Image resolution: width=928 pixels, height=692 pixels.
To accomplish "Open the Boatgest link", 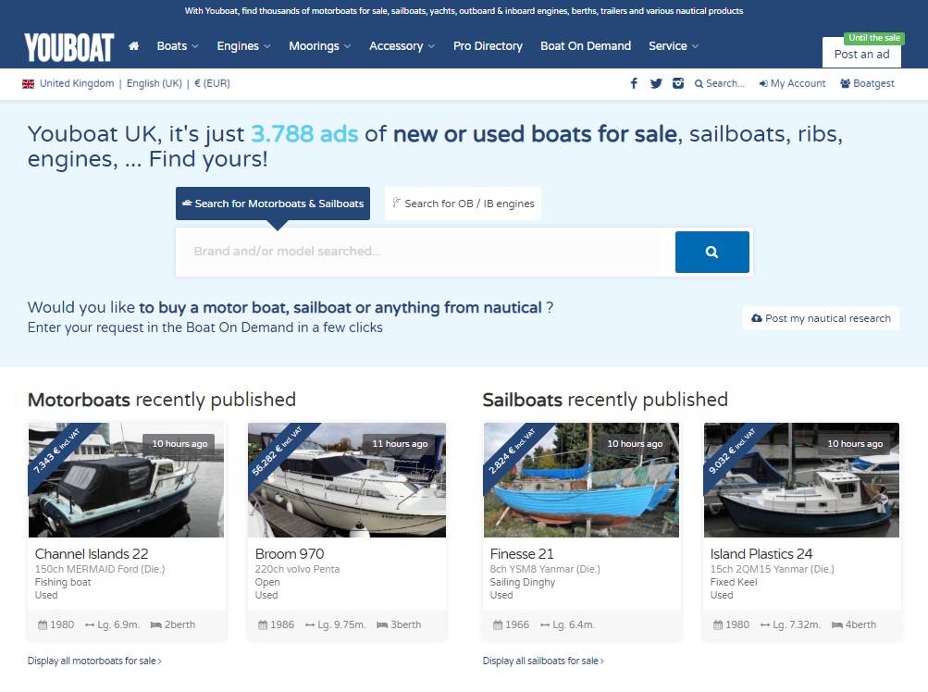I will [867, 83].
